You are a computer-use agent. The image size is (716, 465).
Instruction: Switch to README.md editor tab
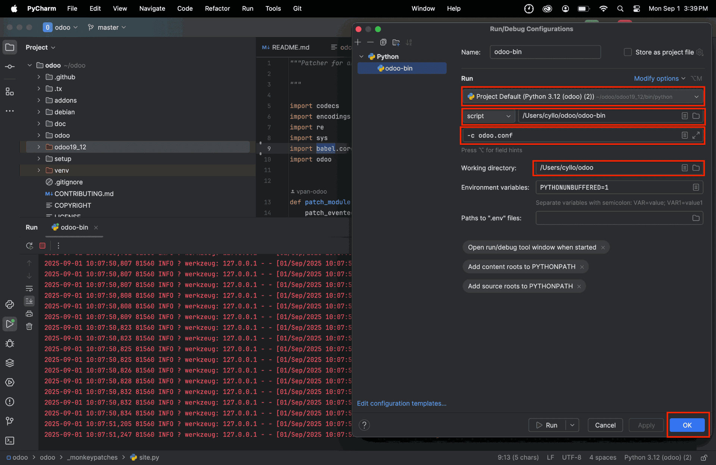click(x=286, y=47)
